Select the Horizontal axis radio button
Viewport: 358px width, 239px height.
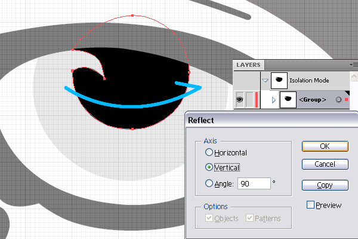tap(209, 152)
